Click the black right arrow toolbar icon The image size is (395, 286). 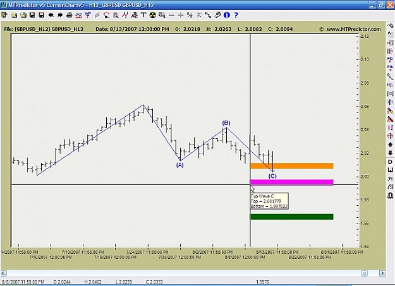60,15
